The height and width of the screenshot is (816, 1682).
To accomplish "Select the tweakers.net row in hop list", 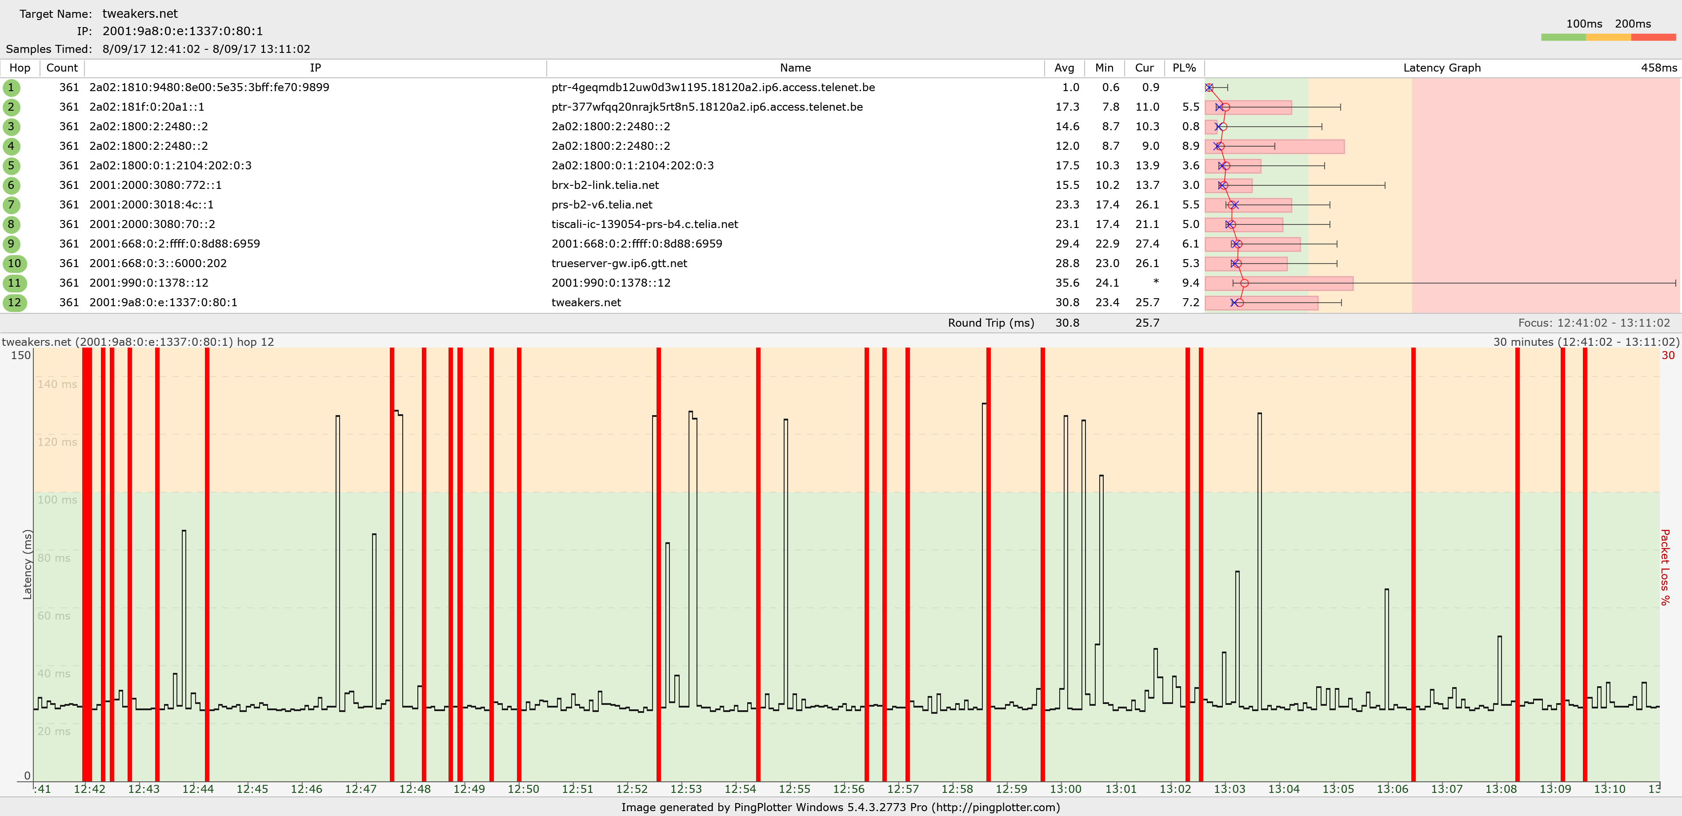I will (x=586, y=303).
